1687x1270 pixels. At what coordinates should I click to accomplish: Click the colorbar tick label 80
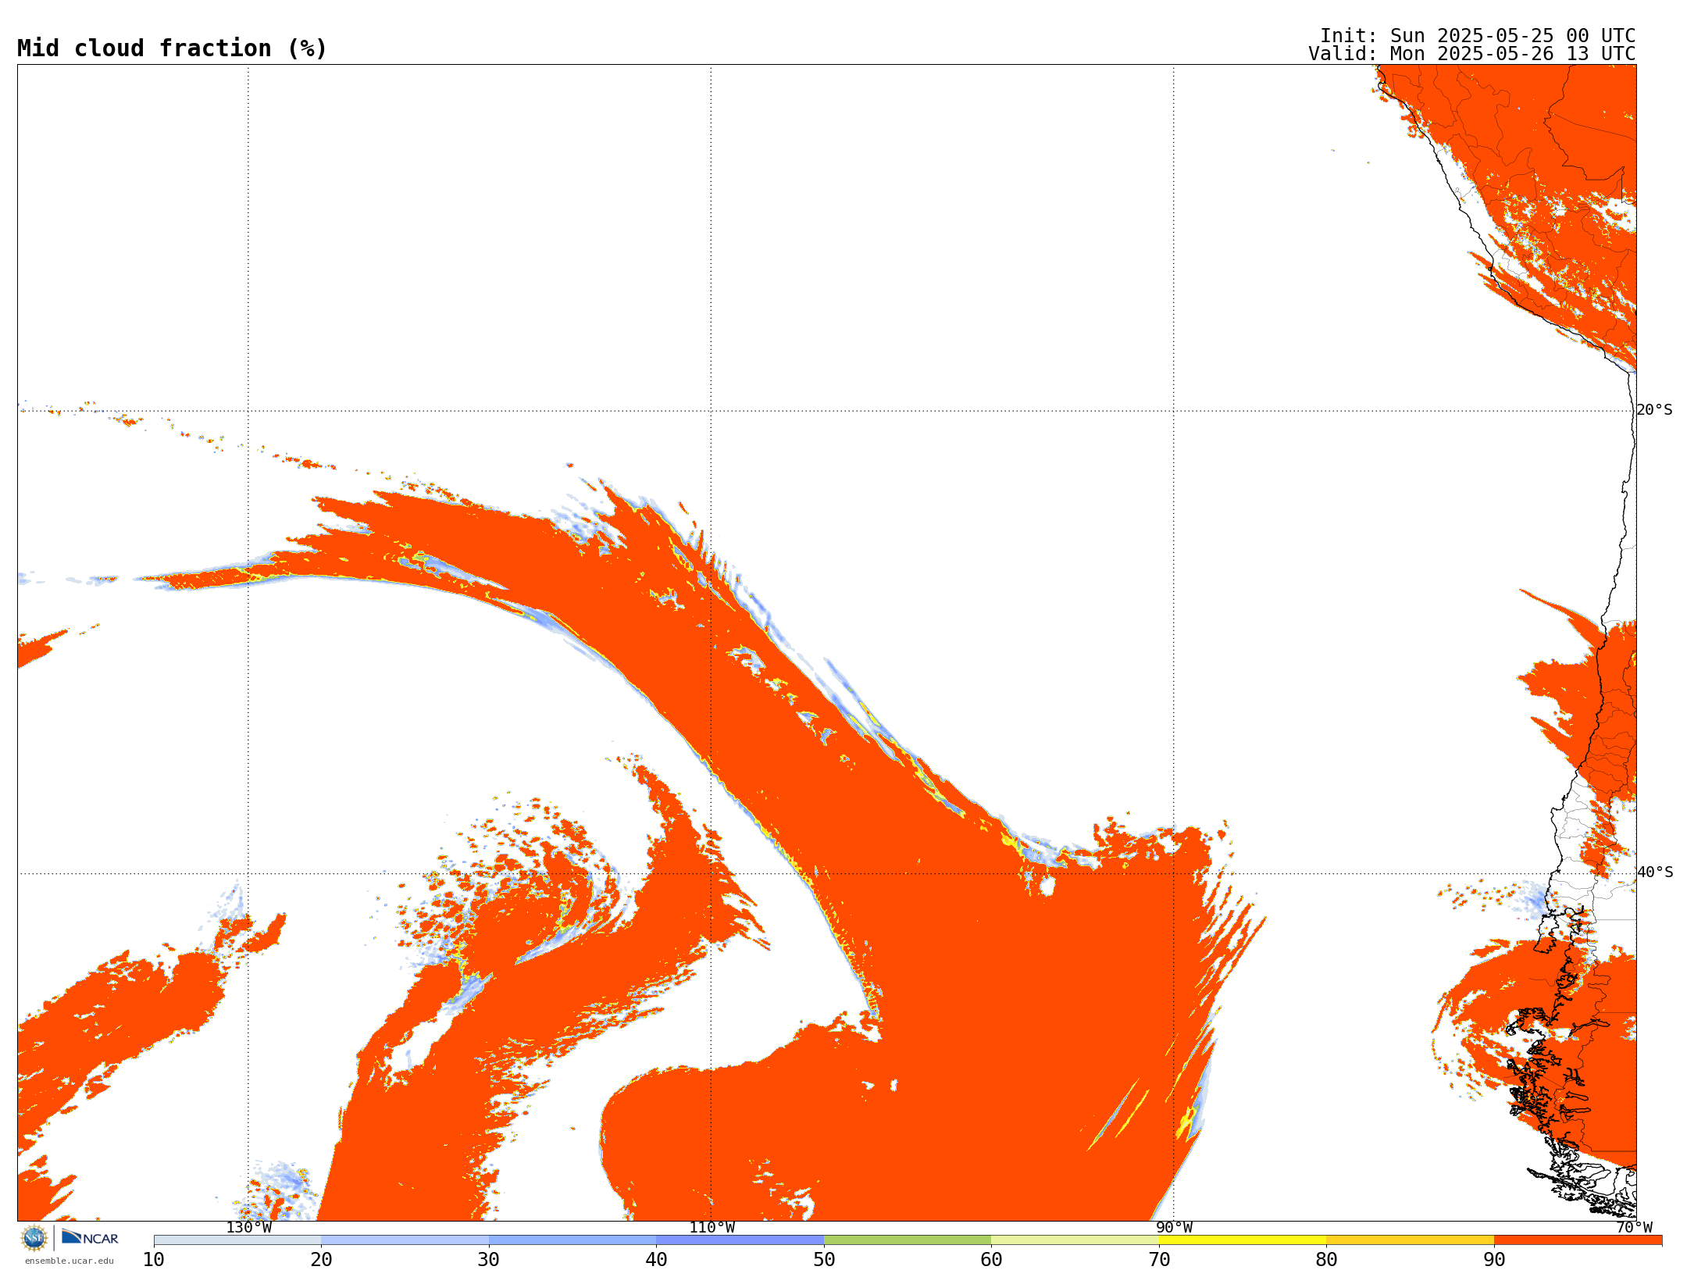coord(1326,1260)
